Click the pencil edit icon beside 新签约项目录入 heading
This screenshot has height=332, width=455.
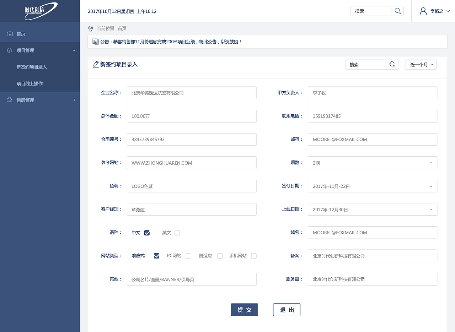pyautogui.click(x=96, y=64)
